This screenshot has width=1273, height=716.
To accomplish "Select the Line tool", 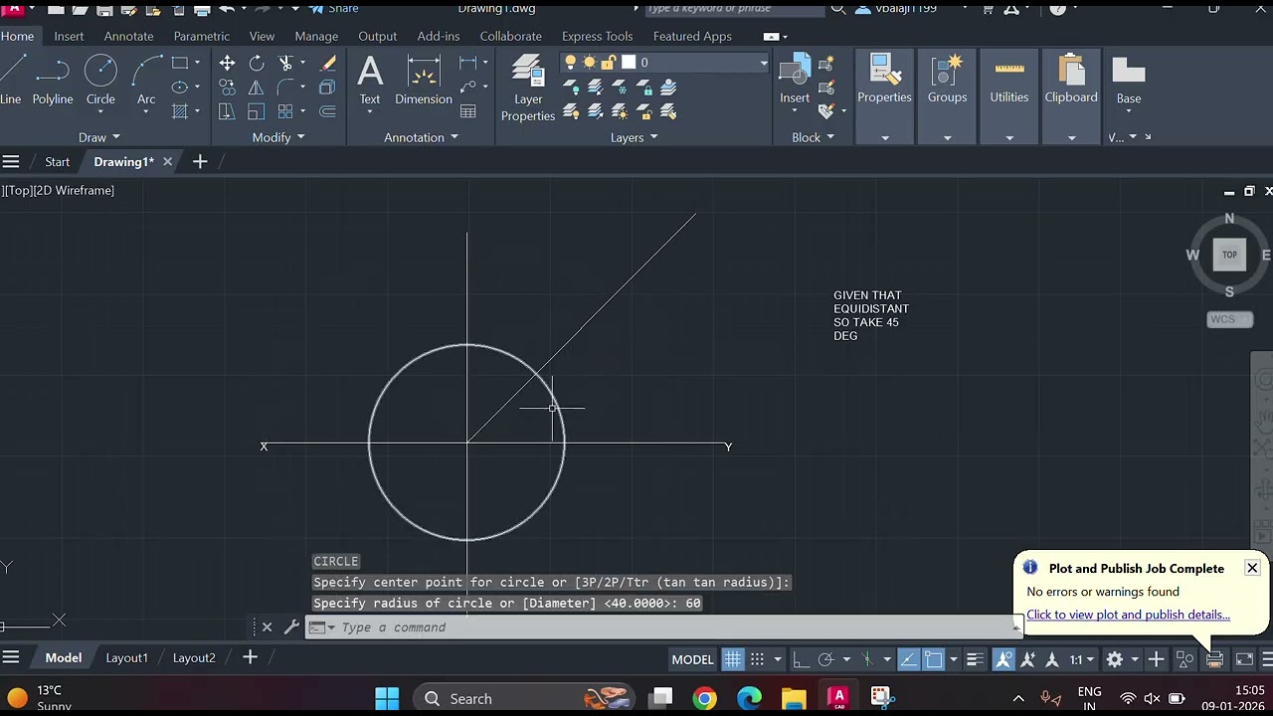I will pos(11,80).
